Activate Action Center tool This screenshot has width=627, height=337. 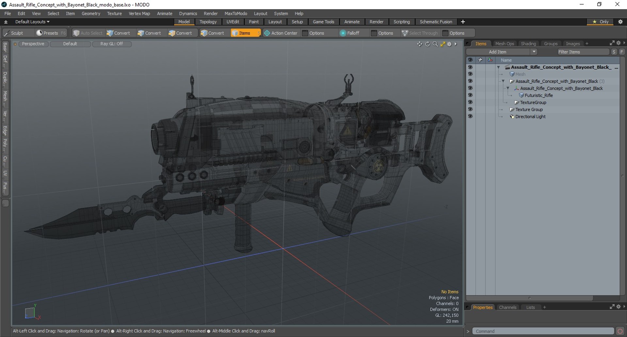pos(281,33)
